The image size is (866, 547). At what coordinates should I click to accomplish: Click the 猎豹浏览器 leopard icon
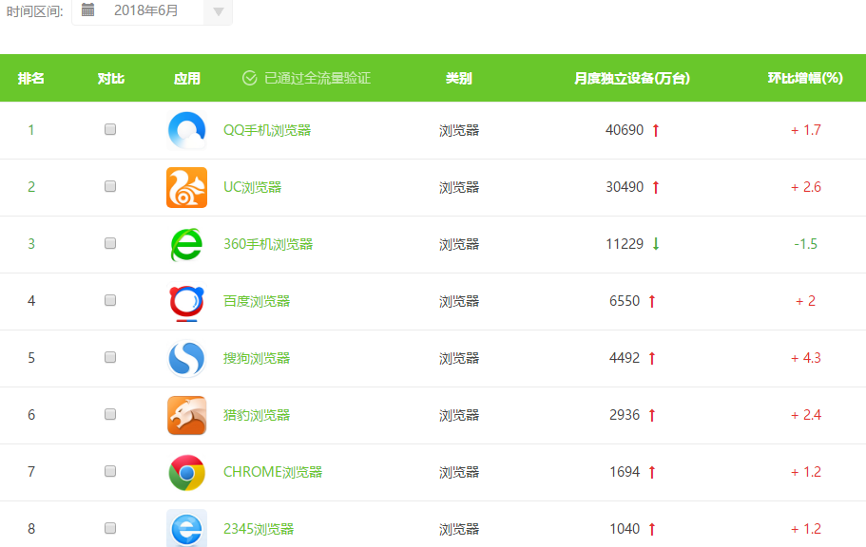click(186, 416)
